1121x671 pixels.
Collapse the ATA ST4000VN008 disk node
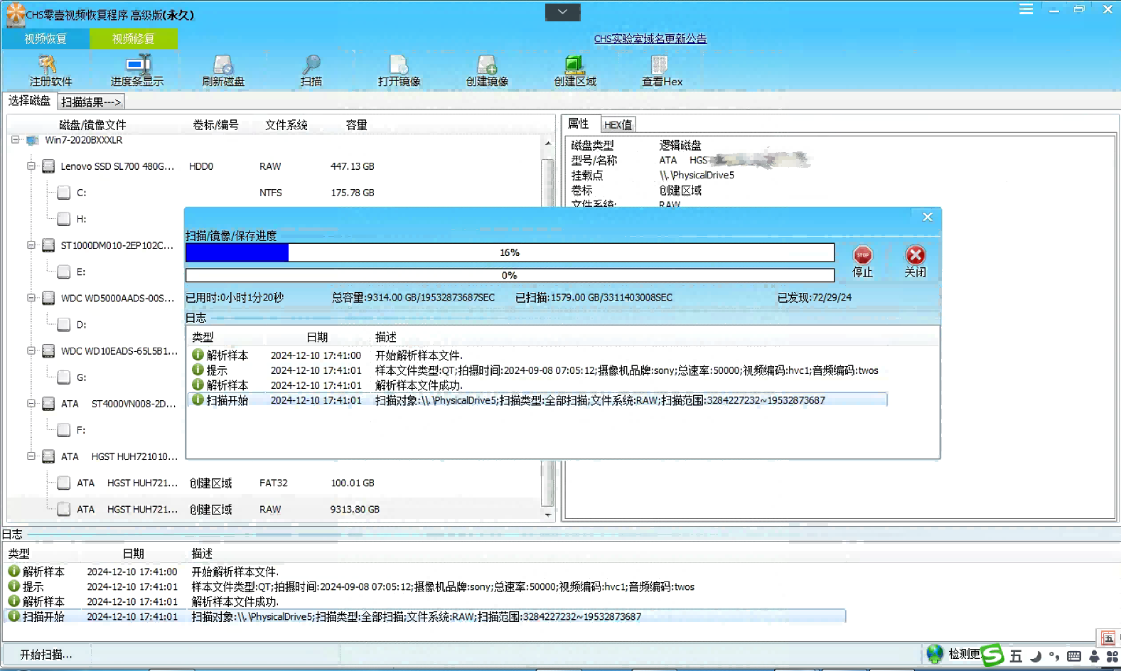coord(31,404)
